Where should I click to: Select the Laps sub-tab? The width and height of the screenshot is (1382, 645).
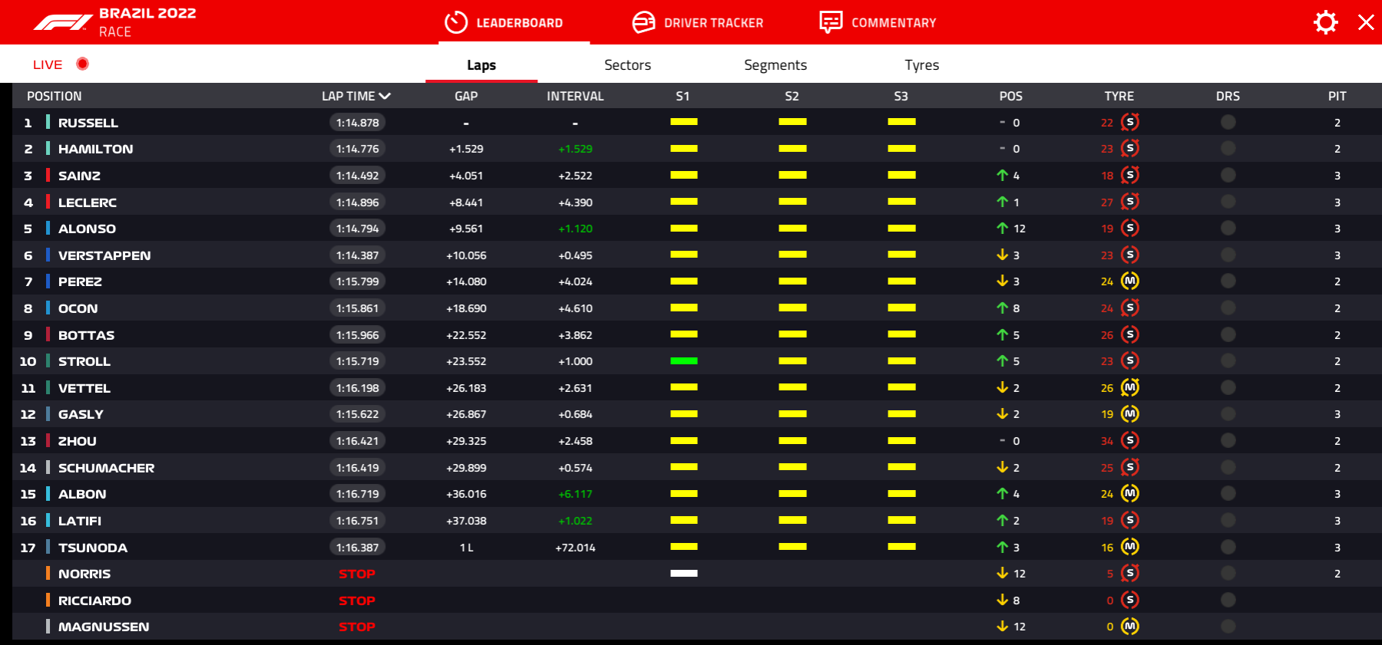coord(481,65)
